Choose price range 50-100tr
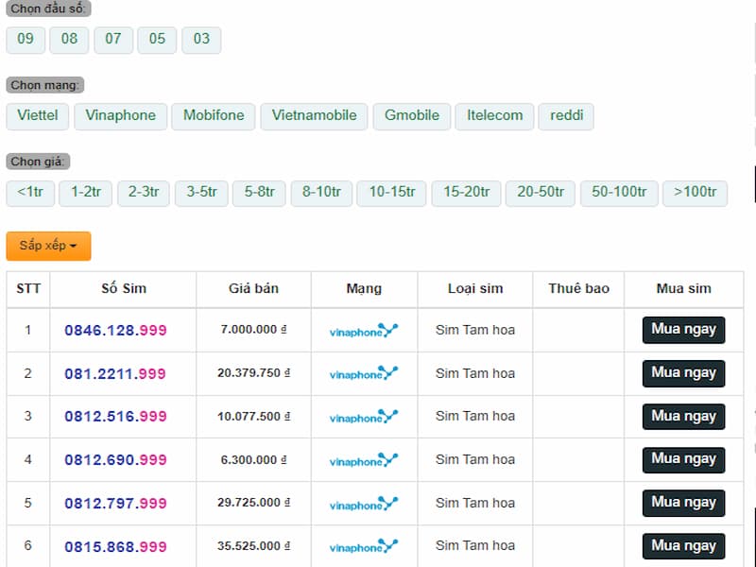756x567 pixels. coord(619,193)
